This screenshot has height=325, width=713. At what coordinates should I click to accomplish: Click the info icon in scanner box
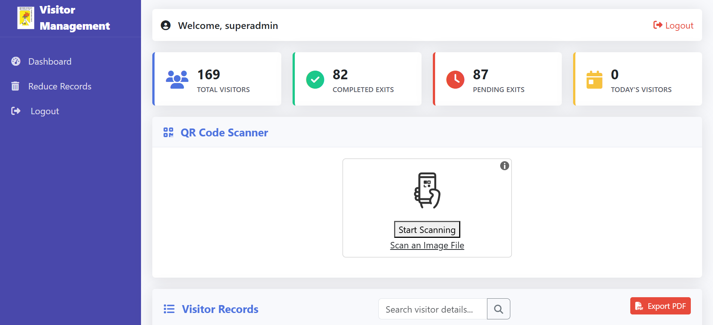tap(504, 166)
